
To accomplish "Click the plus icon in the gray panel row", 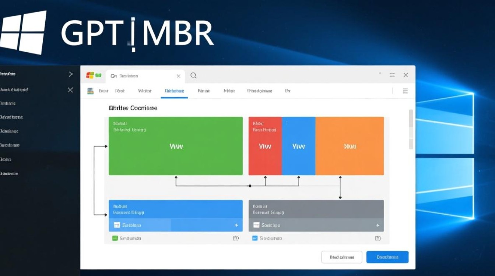I will tap(378, 225).
